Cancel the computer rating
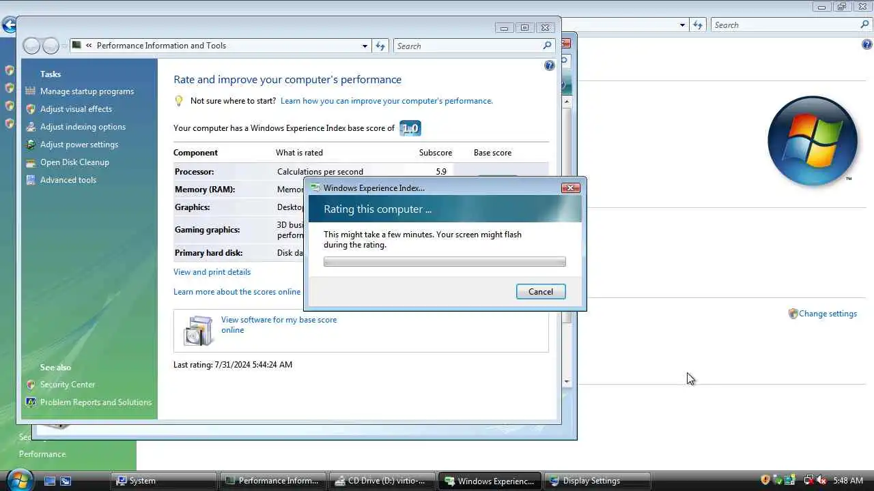Screen dimensions: 874x491 click(x=541, y=292)
